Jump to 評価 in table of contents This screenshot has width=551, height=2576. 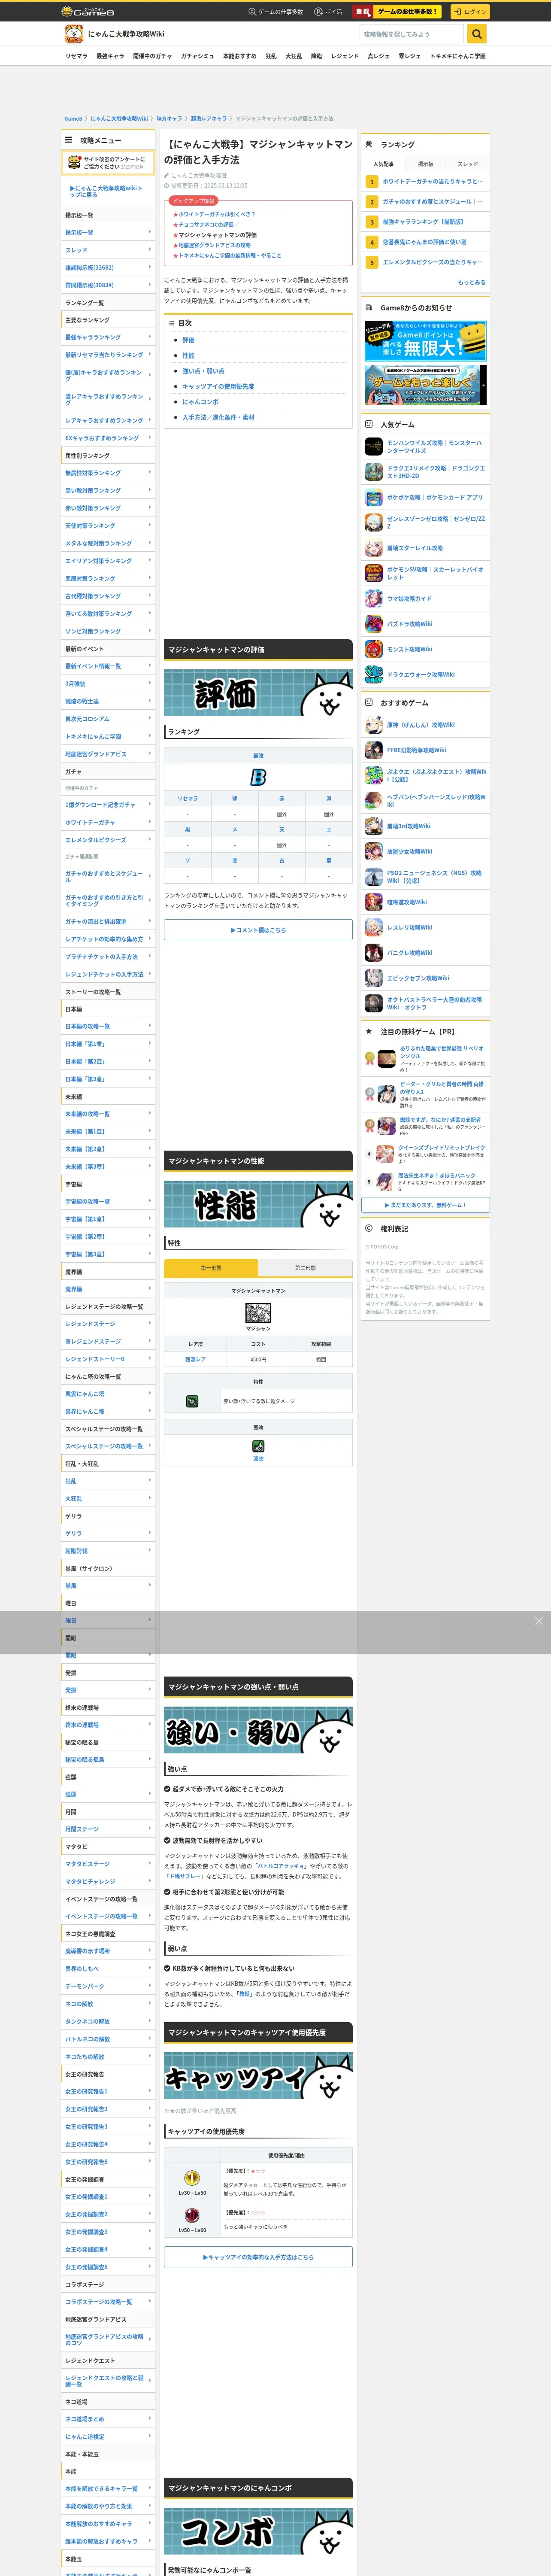(x=188, y=340)
